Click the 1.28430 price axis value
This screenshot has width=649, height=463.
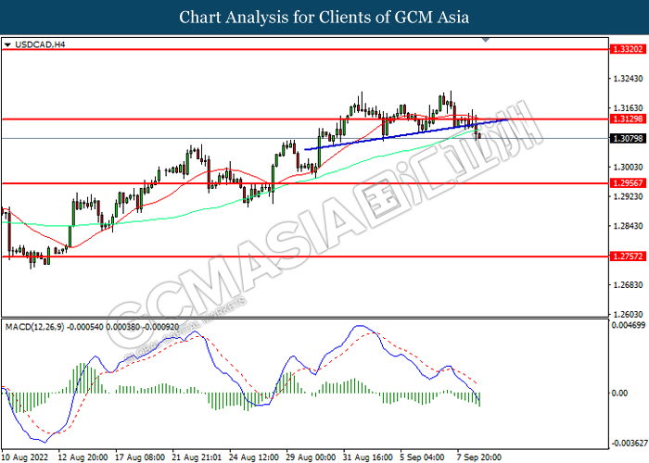tap(628, 226)
